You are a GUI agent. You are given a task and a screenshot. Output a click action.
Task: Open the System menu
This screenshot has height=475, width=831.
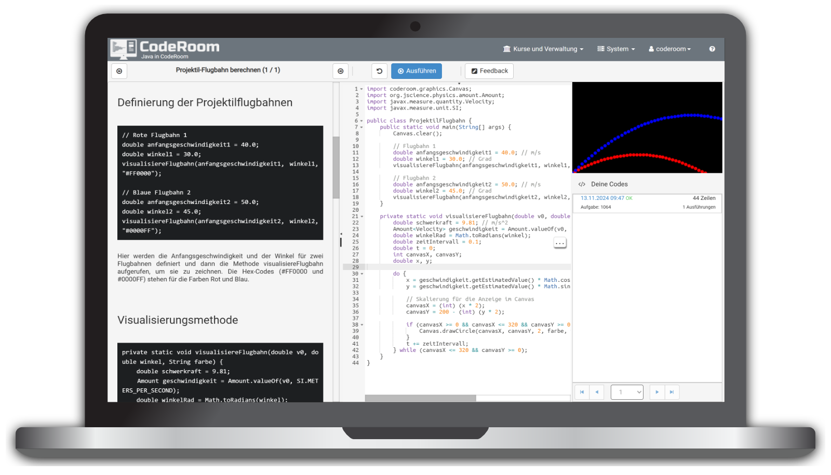pos(616,49)
